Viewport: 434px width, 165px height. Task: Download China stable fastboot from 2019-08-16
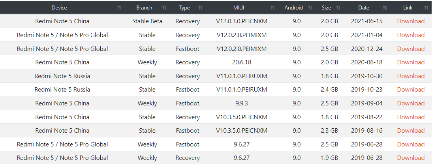411,131
